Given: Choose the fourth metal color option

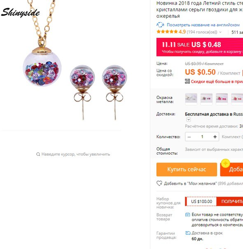Looking at the screenshot, I should (237, 99).
